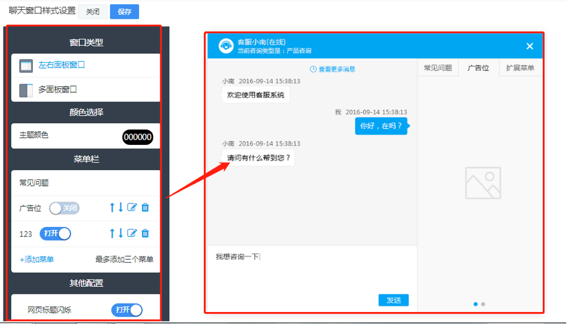The height and width of the screenshot is (329, 575).
Task: Click the +添加菜单 link
Action: [37, 259]
